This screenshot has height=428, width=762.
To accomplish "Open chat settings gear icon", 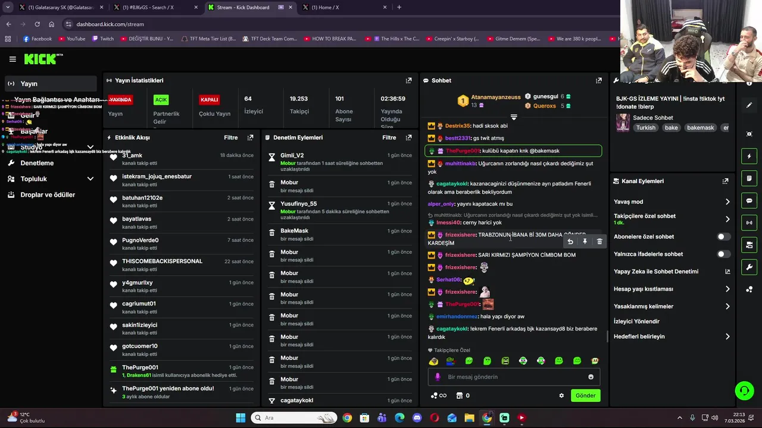I will click(561, 395).
